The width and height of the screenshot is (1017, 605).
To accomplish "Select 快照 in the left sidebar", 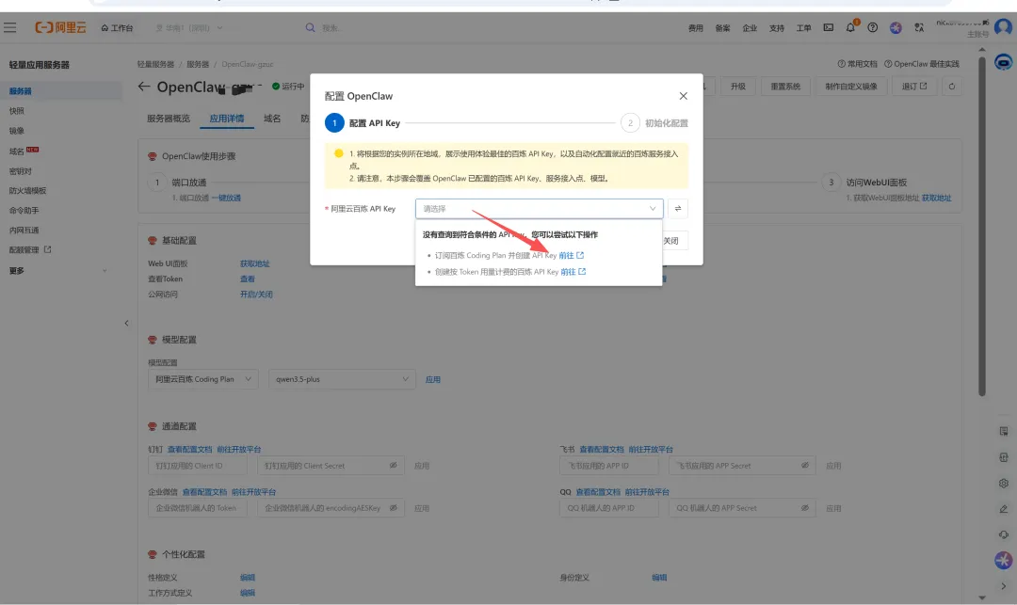I will 17,111.
